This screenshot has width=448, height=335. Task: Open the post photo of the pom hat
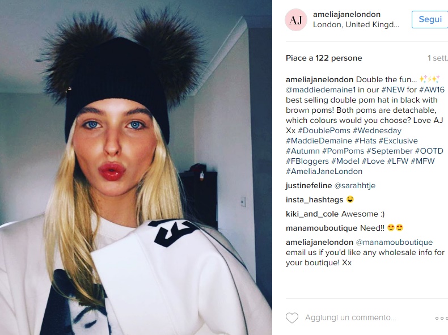[x=136, y=167]
